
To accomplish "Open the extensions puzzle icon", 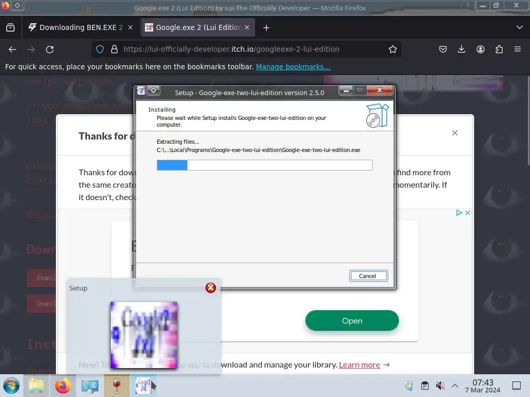I will point(499,49).
